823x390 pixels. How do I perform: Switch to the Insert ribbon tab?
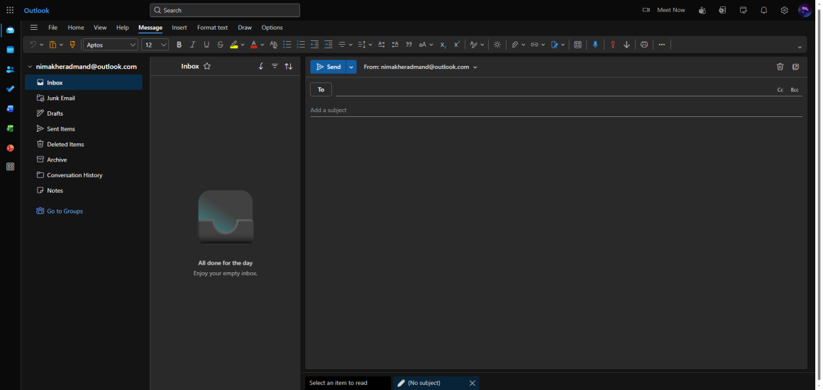click(179, 28)
